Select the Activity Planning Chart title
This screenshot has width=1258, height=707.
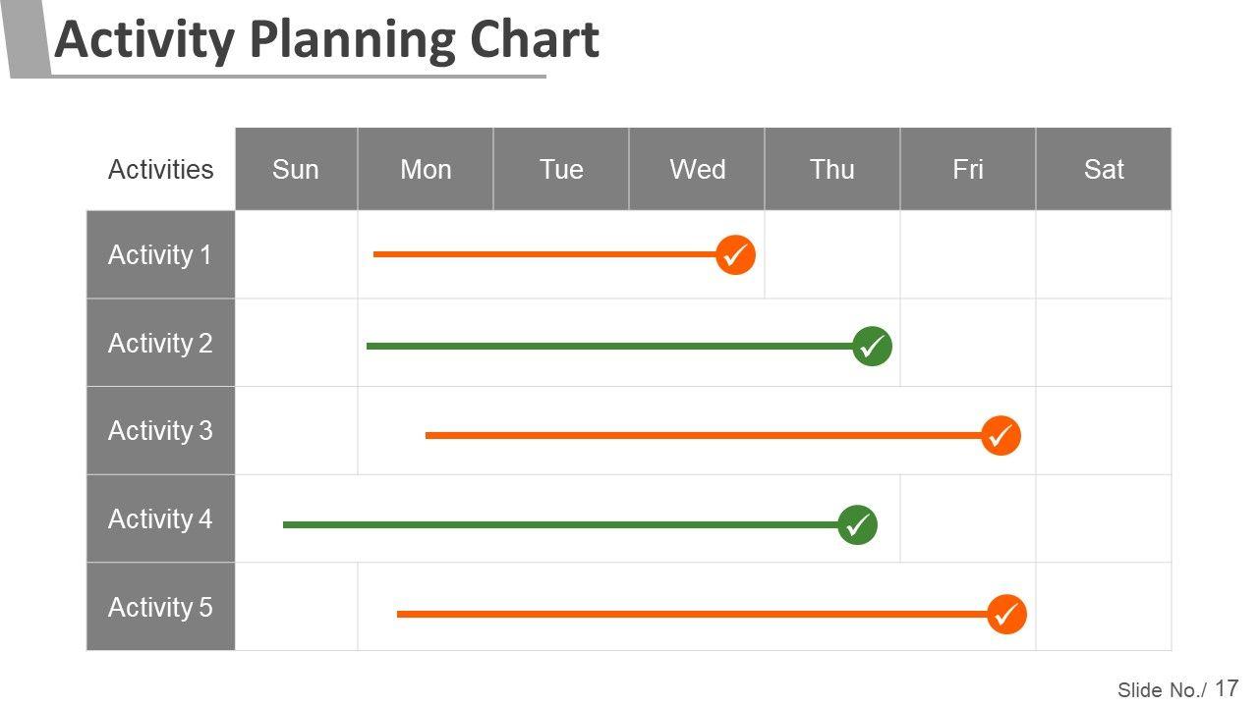point(326,40)
